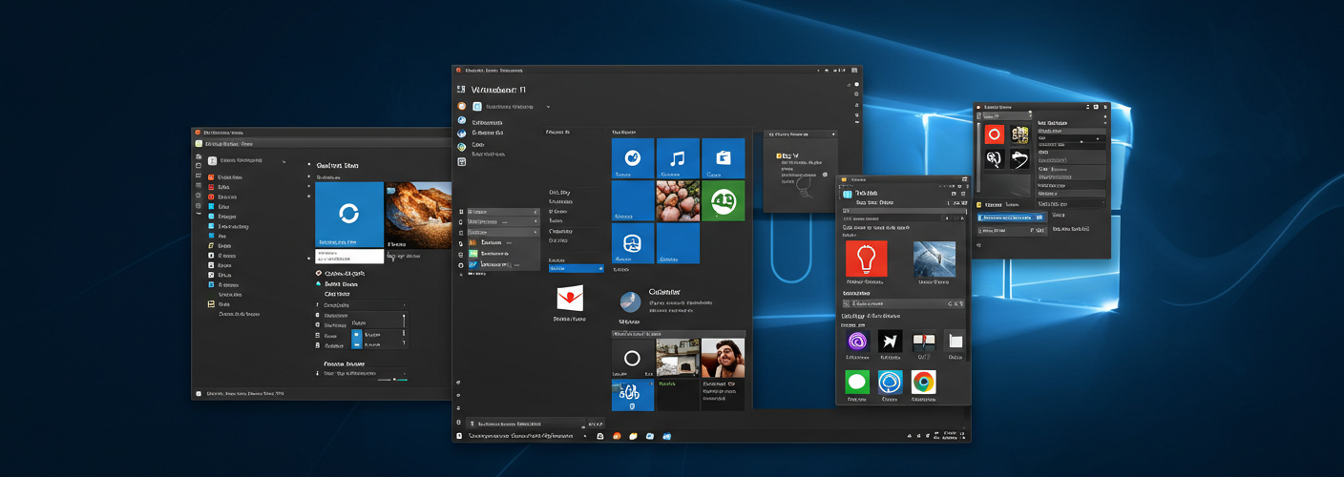
Task: Open the red circle tile in right window
Action: [994, 135]
